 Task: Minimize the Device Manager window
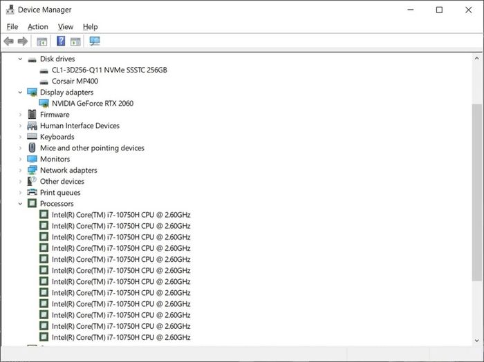point(411,10)
